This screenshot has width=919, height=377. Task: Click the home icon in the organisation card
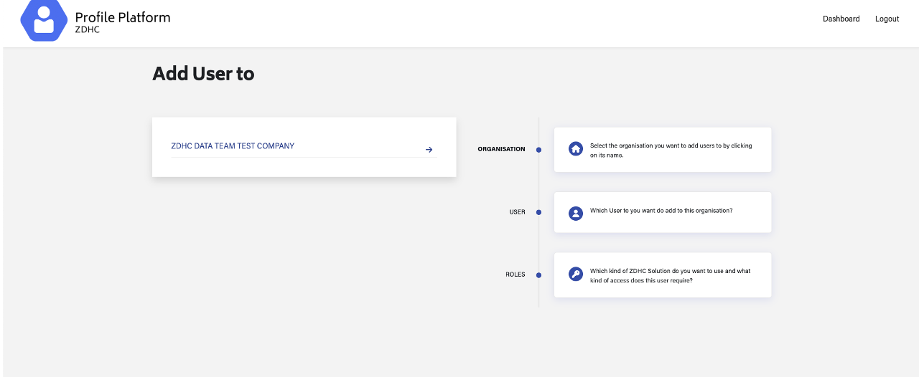click(x=575, y=149)
